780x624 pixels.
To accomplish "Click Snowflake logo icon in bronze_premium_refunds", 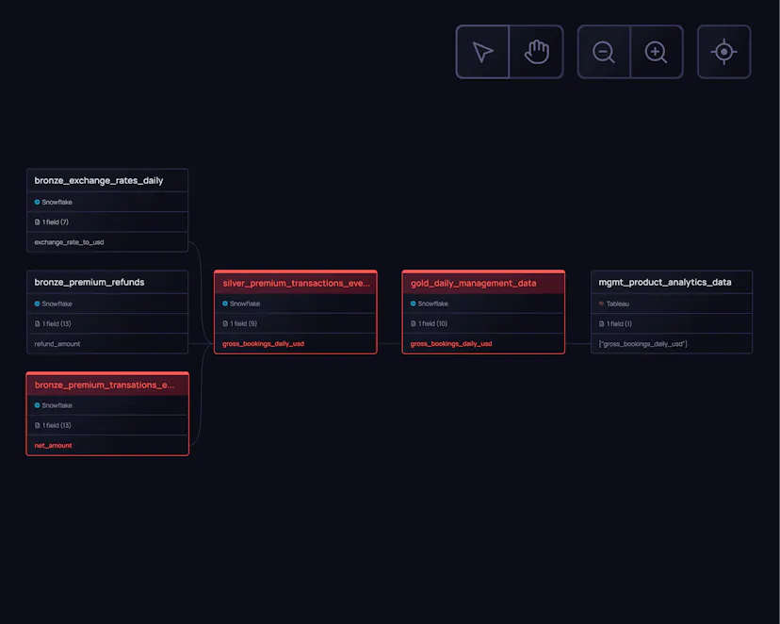I will click(x=37, y=304).
